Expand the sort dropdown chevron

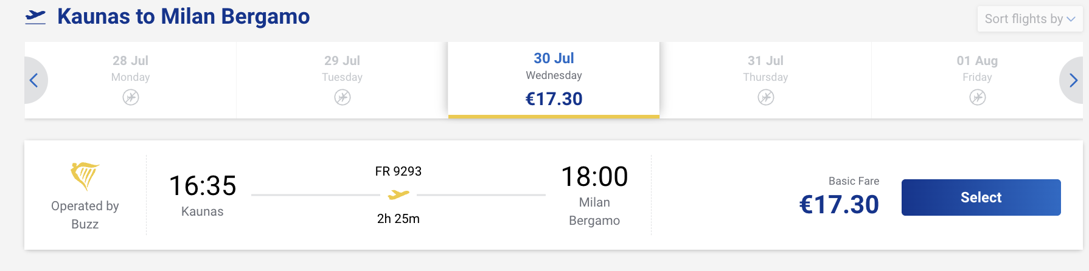pos(1071,19)
